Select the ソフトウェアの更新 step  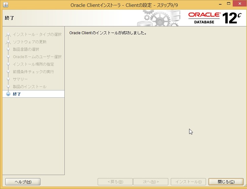coord(30,42)
